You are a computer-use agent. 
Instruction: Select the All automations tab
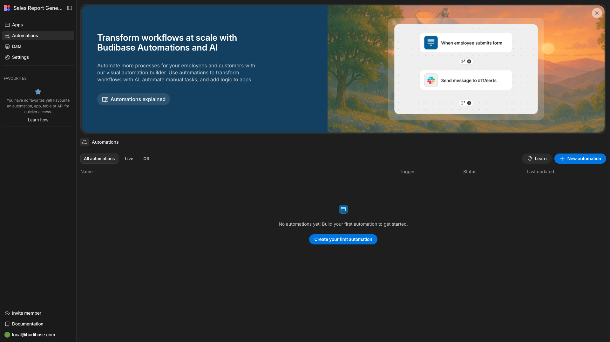99,159
